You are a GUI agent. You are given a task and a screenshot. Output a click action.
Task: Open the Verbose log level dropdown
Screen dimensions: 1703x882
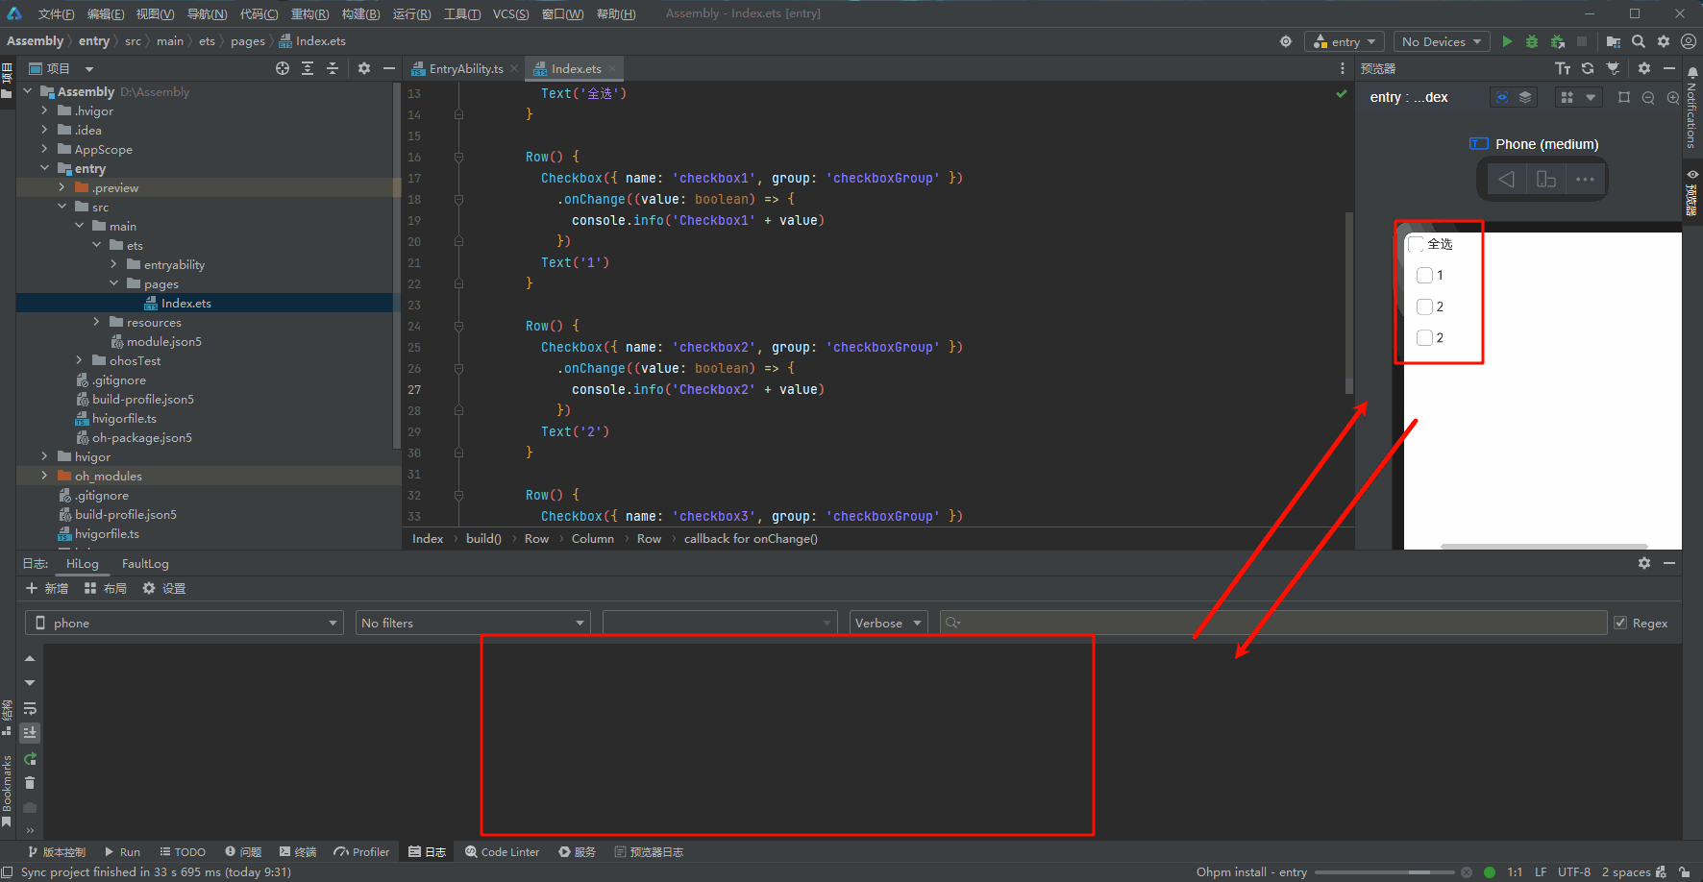point(888,623)
